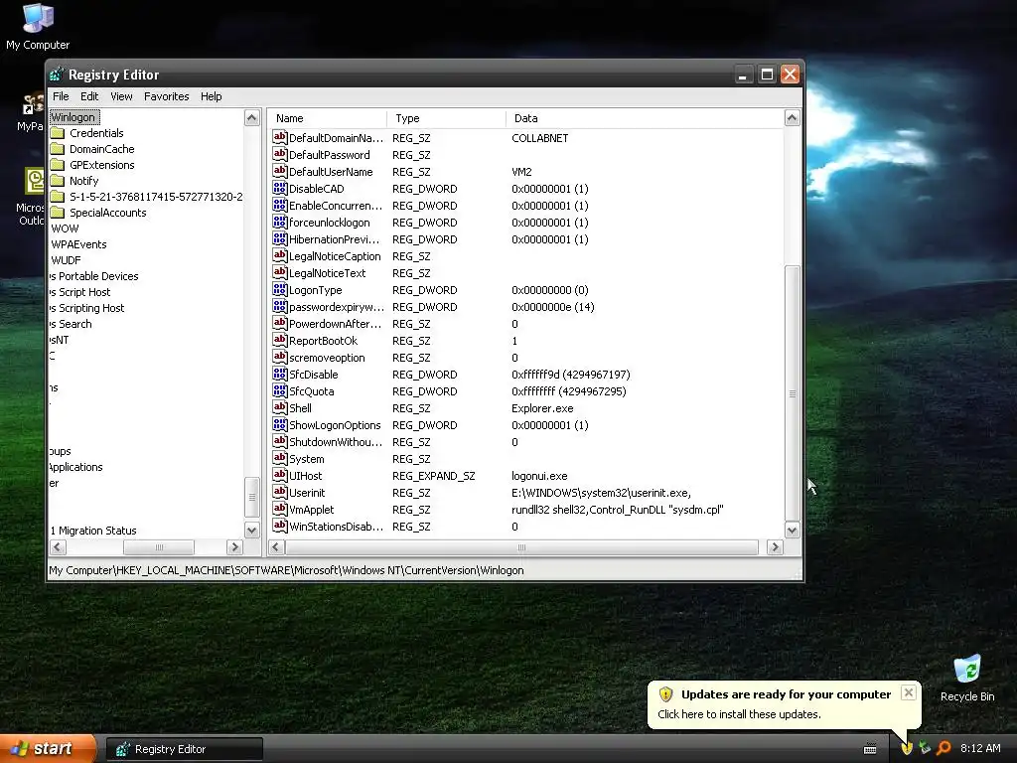1017x763 pixels.
Task: Click the DisableCAD DWORD value icon
Action: point(279,188)
